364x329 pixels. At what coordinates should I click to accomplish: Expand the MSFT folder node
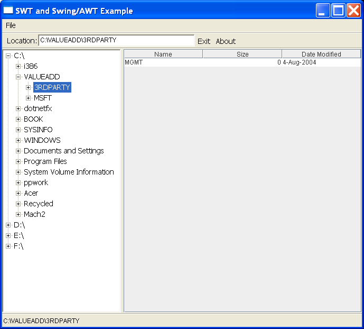tap(29, 98)
